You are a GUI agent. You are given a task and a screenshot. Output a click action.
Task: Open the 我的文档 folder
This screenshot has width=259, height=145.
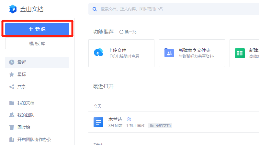point(26,103)
